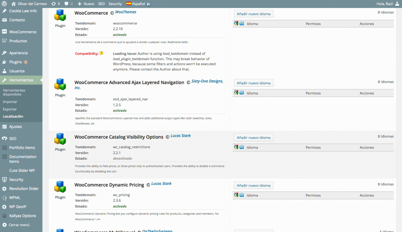
Task: Open Security menu in top admin bar
Action: click(x=115, y=4)
